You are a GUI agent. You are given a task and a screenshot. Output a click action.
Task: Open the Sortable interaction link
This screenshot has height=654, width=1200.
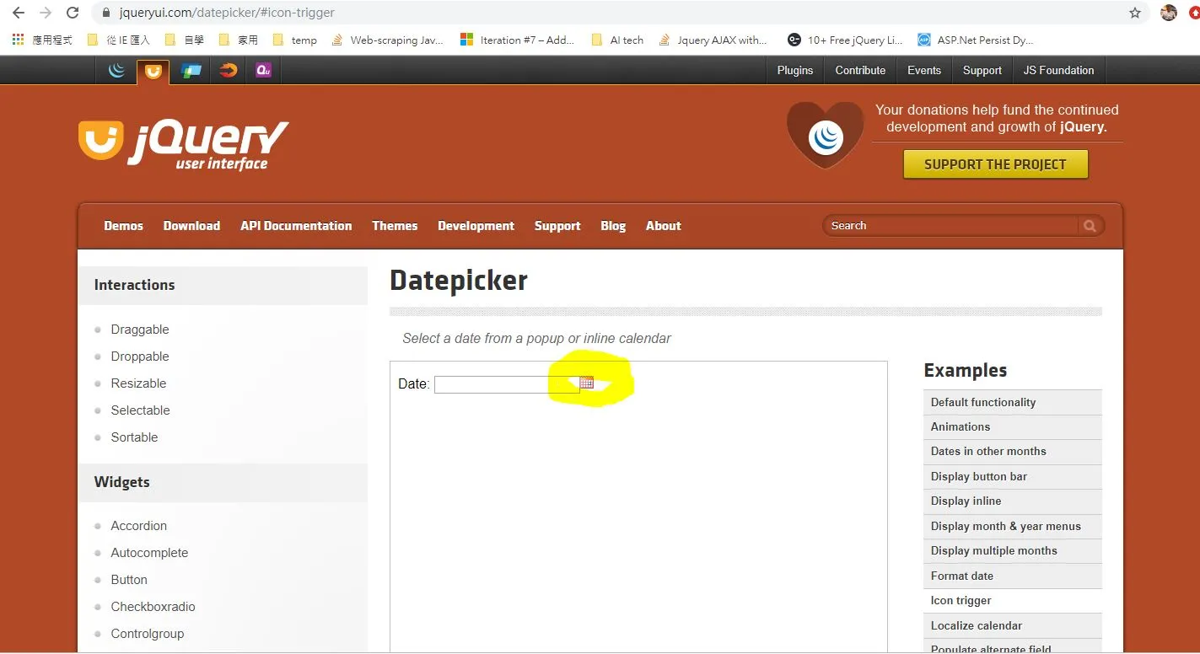(x=134, y=437)
